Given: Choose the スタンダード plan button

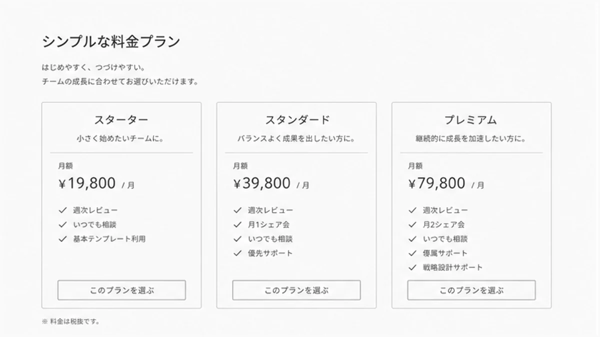Looking at the screenshot, I should pos(296,290).
